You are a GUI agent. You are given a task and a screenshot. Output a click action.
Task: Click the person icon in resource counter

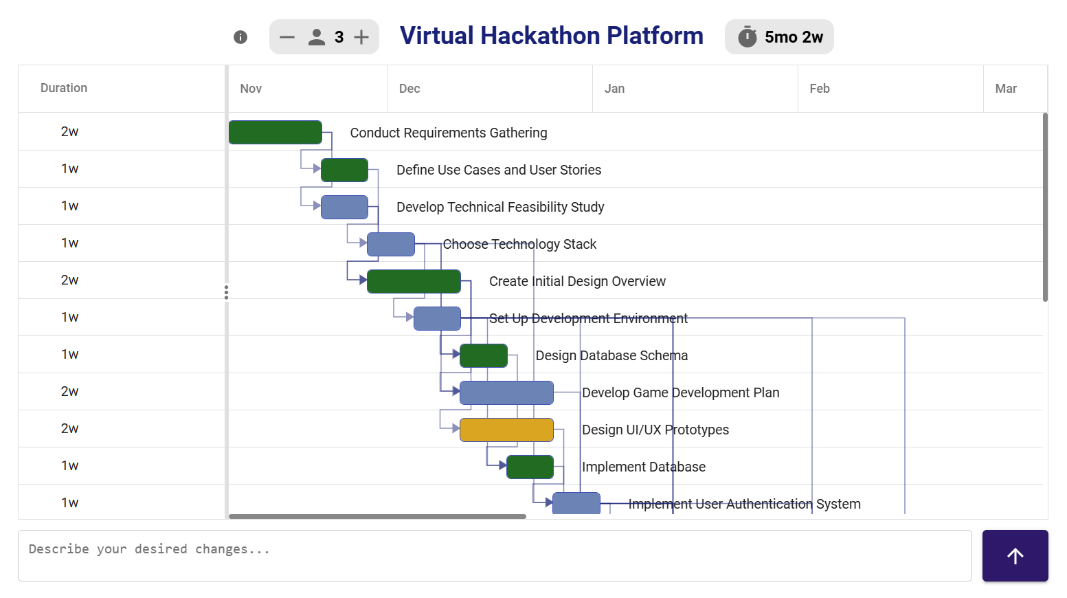click(317, 37)
